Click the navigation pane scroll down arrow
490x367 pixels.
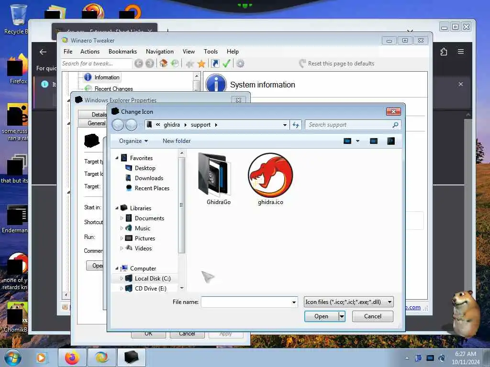pos(181,288)
